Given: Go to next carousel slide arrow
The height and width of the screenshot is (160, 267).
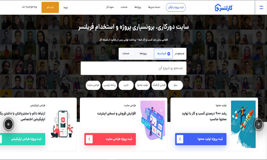Looking at the screenshot, I should pos(258,124).
